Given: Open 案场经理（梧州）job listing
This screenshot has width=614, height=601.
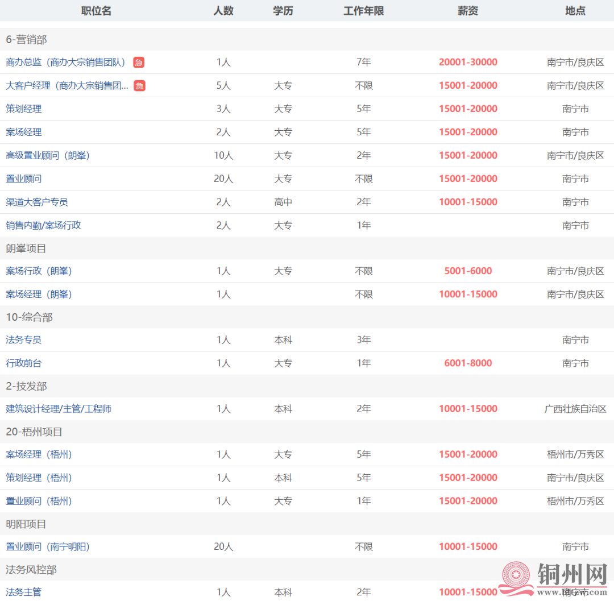Looking at the screenshot, I should click(39, 455).
